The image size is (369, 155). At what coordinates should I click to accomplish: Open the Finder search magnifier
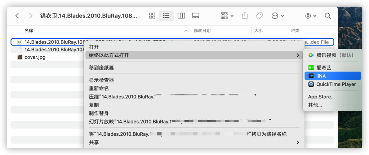[328, 16]
